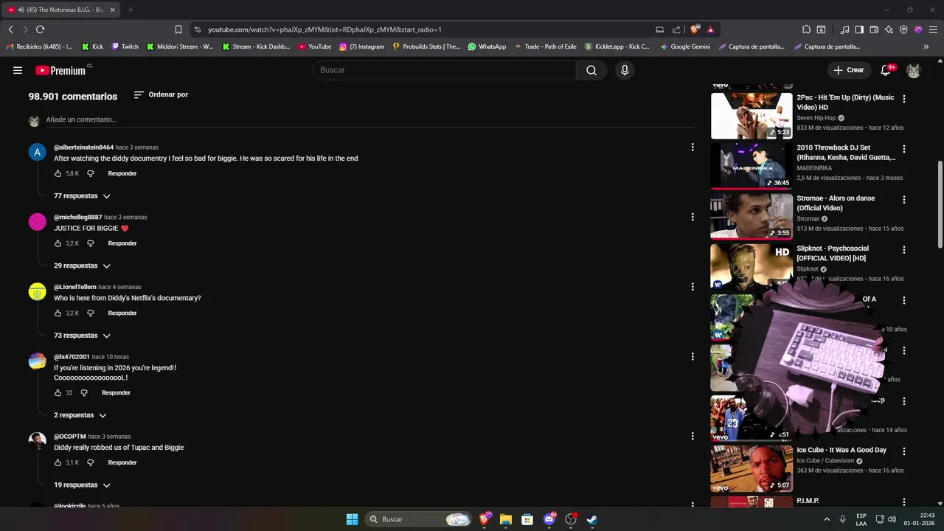The height and width of the screenshot is (531, 944).
Task: Open the Windows Start menu
Action: point(352,519)
